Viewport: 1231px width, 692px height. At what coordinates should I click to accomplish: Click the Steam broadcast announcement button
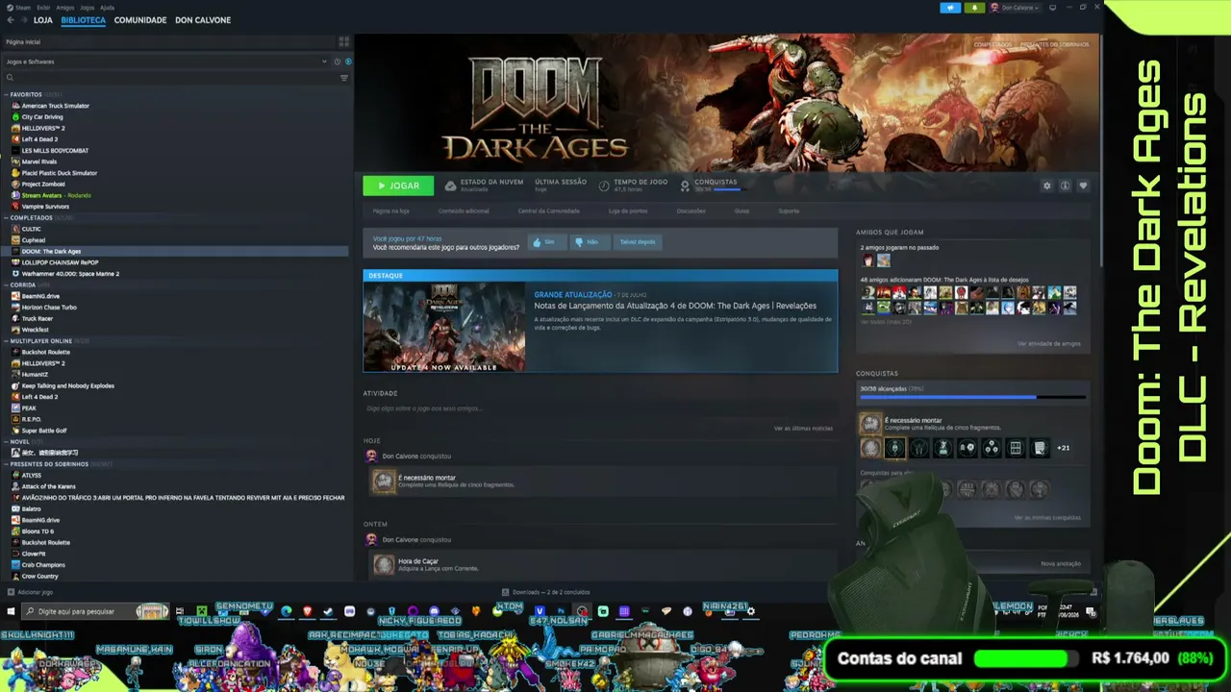pos(950,8)
